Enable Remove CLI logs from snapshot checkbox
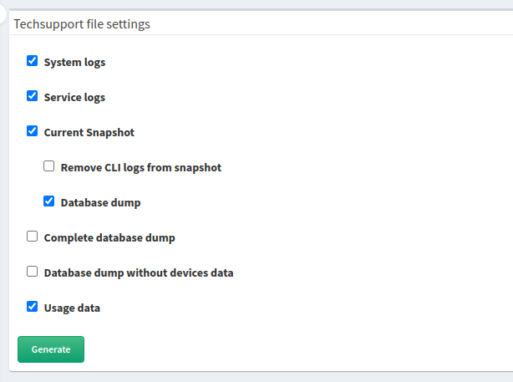The width and height of the screenshot is (513, 382). tap(48, 166)
